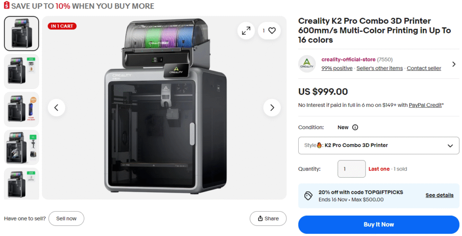462x236 pixels.
Task: Click the Quantity input field
Action: click(351, 169)
